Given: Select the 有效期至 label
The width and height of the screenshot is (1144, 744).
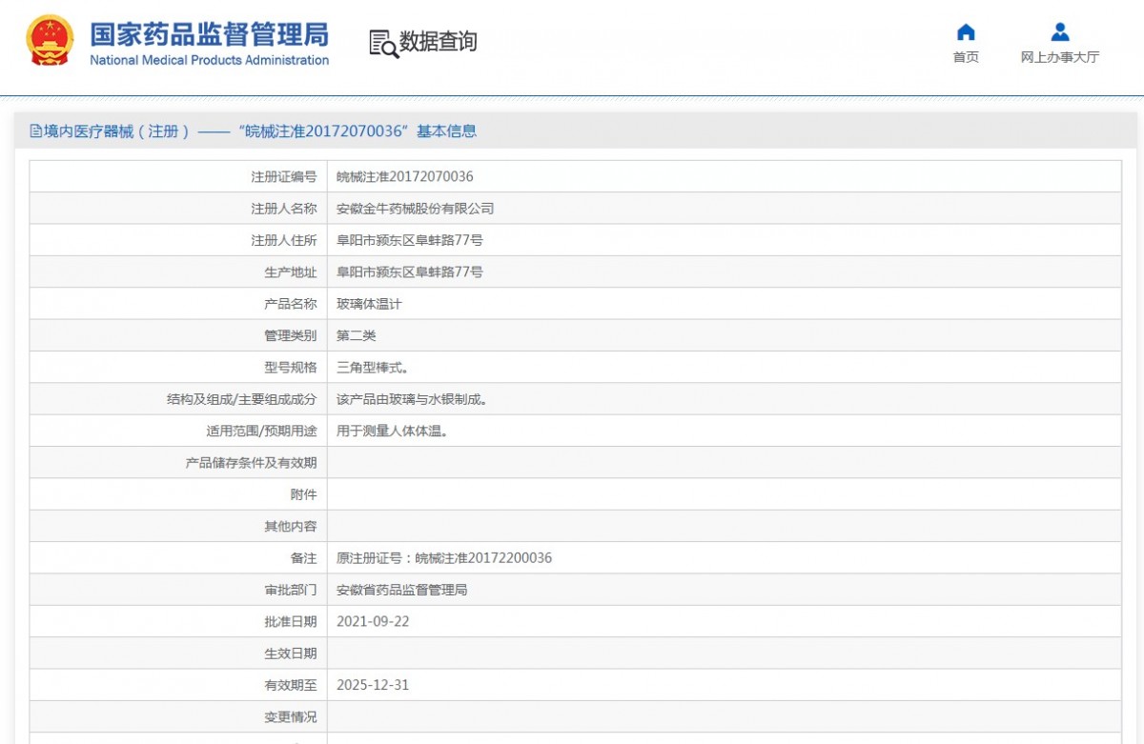Looking at the screenshot, I should (290, 685).
